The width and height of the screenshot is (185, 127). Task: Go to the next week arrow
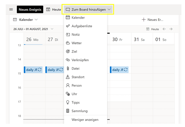(171, 29)
